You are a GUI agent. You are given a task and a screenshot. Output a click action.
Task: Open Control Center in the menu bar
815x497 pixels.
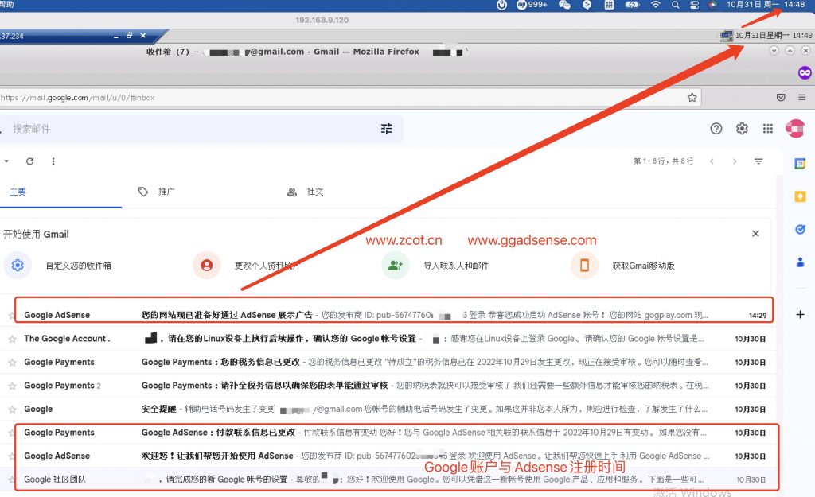pos(694,5)
